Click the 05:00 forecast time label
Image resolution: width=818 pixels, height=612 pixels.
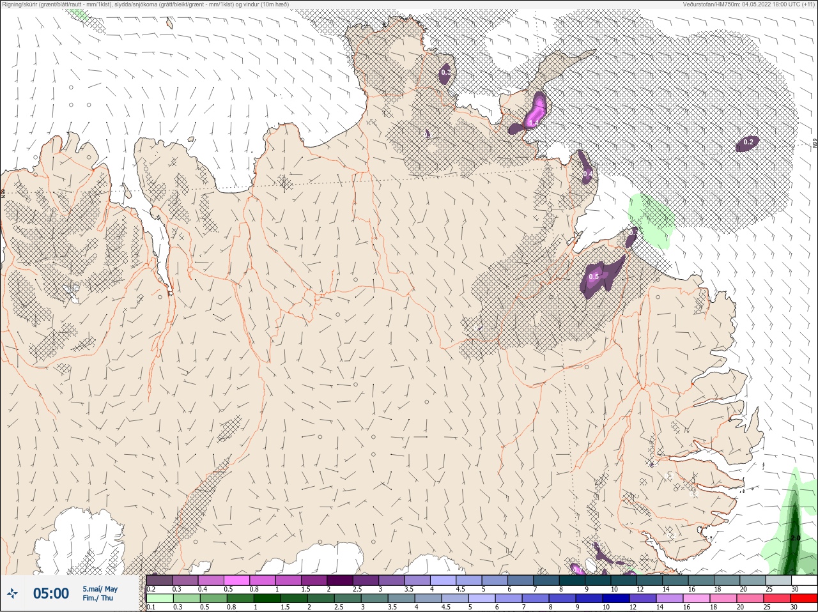click(51, 593)
